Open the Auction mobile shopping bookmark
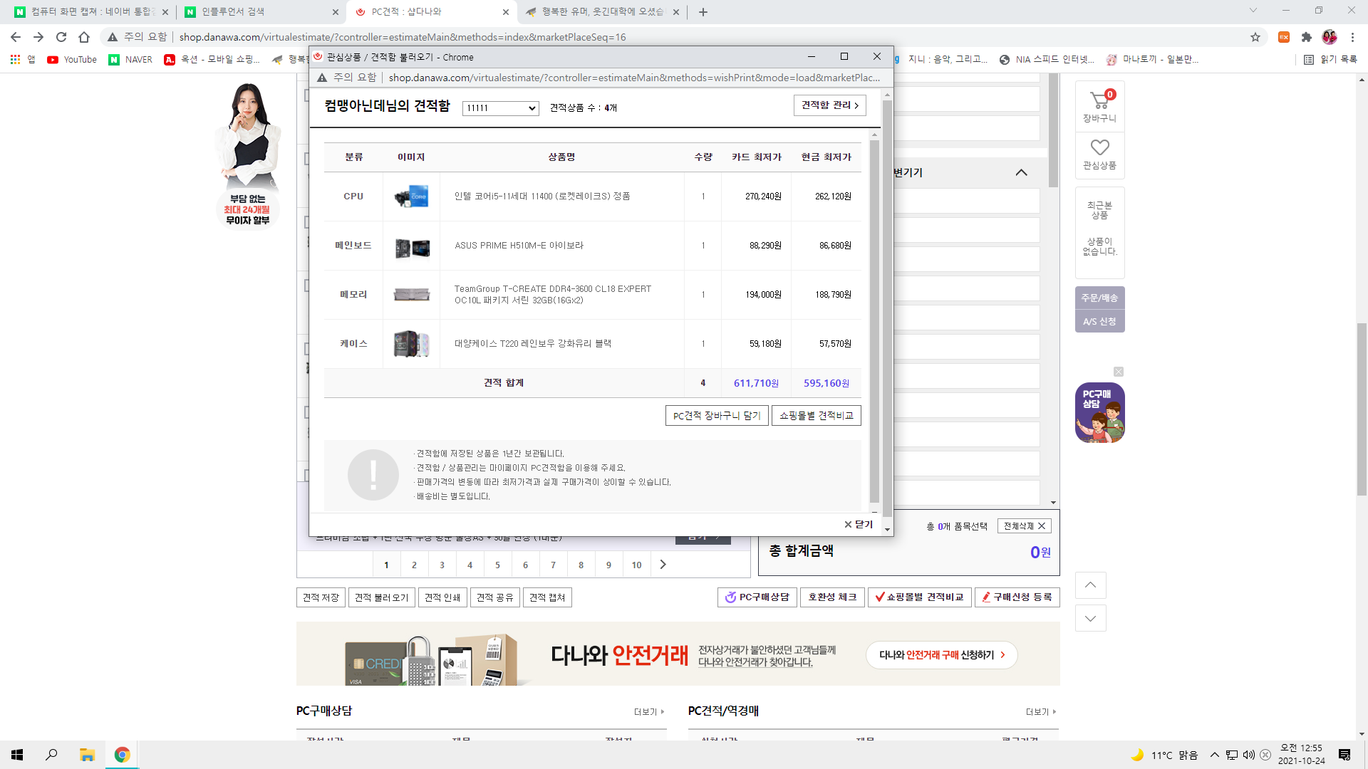Viewport: 1368px width, 769px height. pos(212,60)
